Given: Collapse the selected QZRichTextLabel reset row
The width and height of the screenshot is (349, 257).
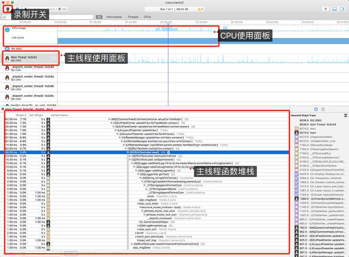Looking at the screenshot, I should tap(128, 152).
